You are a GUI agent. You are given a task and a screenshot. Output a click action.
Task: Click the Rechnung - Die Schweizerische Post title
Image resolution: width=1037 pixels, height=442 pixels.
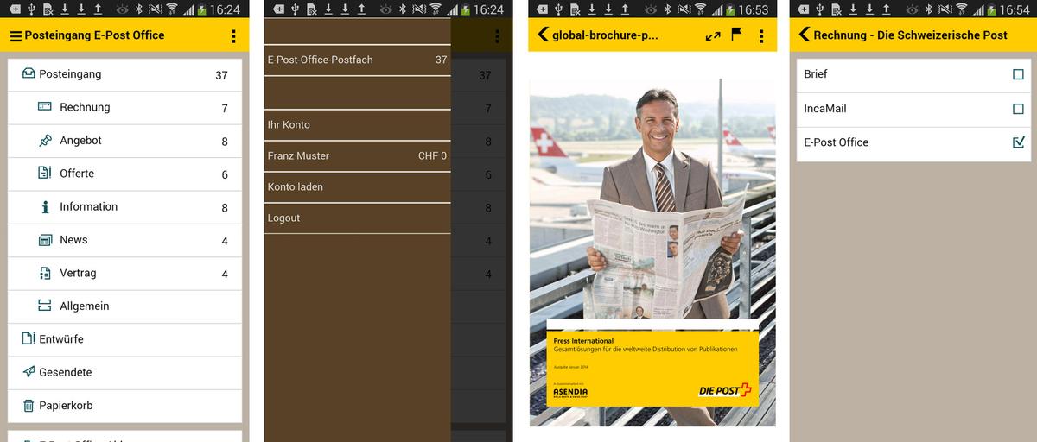(910, 35)
